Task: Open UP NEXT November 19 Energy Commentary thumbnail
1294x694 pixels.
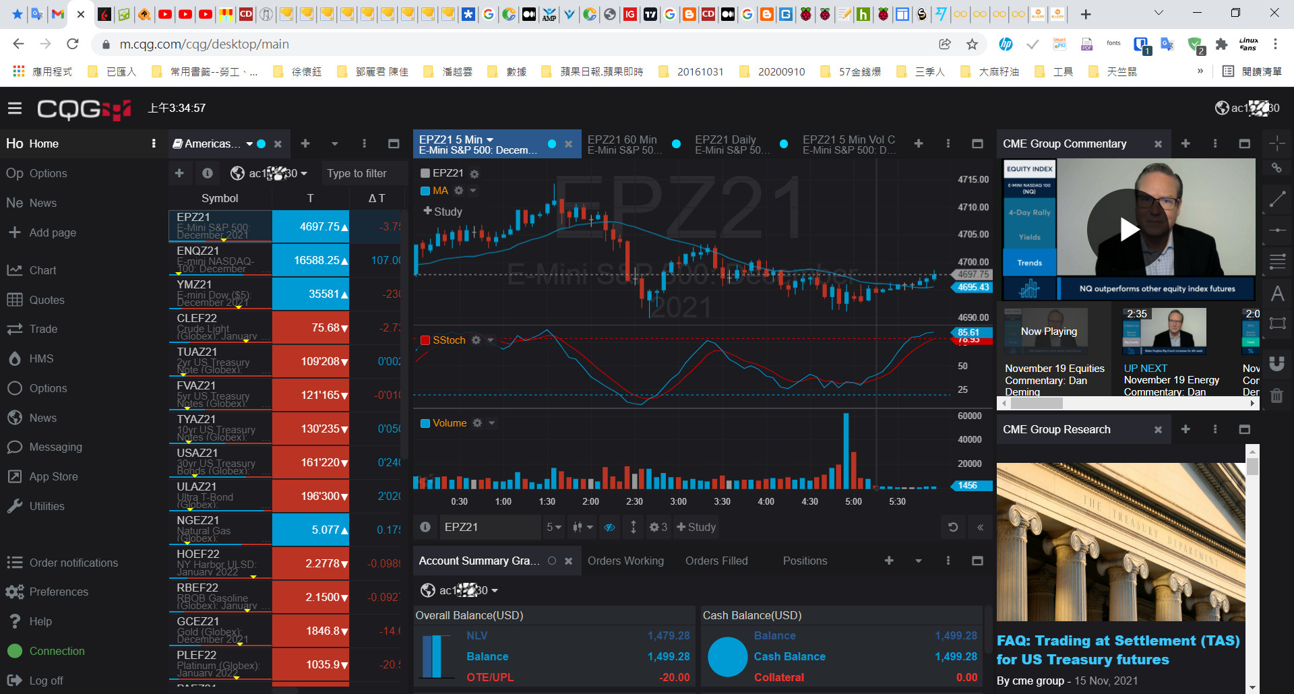Action: pyautogui.click(x=1165, y=332)
